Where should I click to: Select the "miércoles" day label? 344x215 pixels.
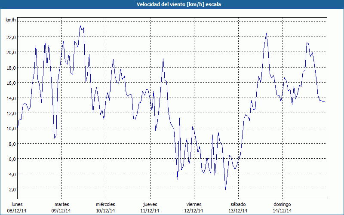[105, 204]
